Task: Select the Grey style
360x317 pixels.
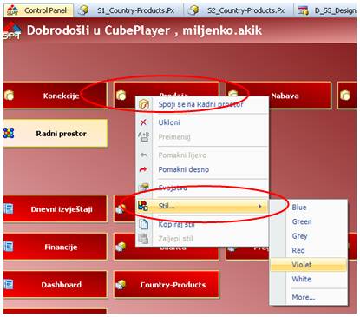Action: 309,236
